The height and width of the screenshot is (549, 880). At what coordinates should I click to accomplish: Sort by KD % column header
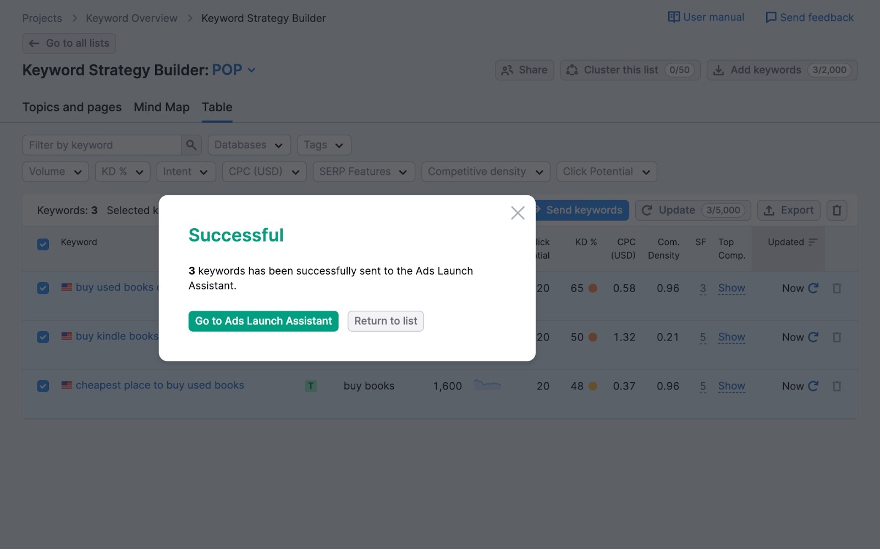[586, 242]
